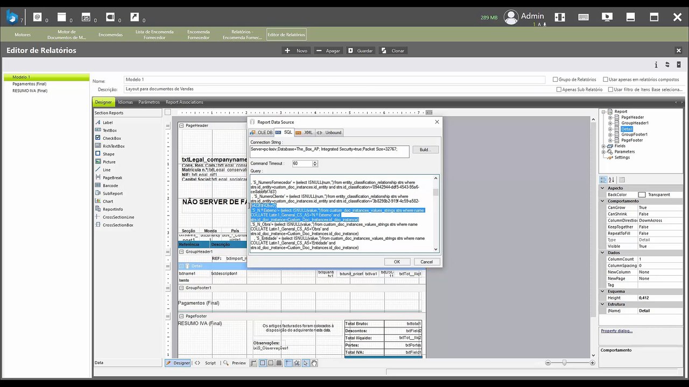Increase Command Timeout with the stepper

[x=315, y=162]
